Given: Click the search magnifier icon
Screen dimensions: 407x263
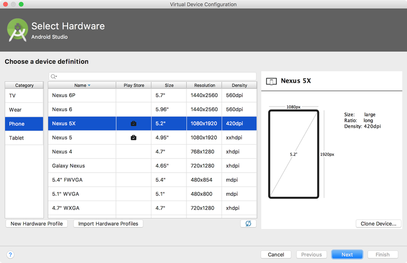Looking at the screenshot, I should point(53,77).
